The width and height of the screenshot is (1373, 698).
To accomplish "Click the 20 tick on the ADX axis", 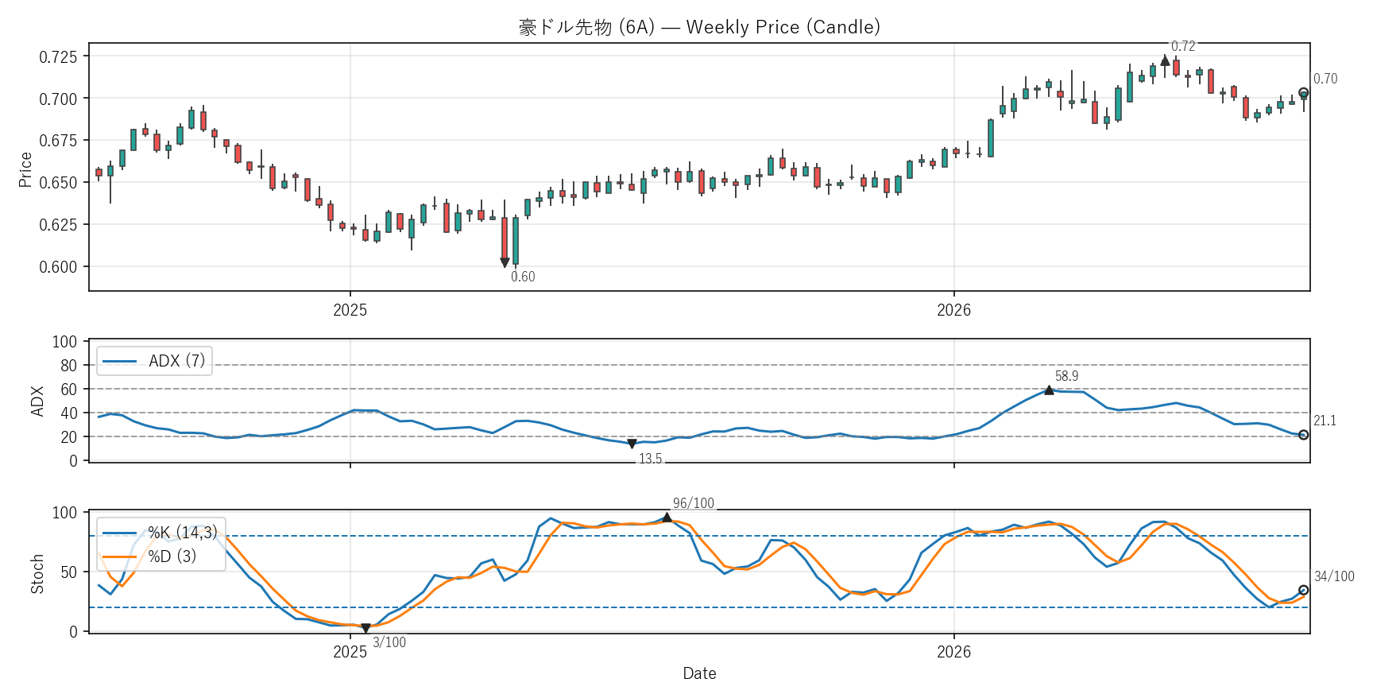I will pyautogui.click(x=69, y=437).
